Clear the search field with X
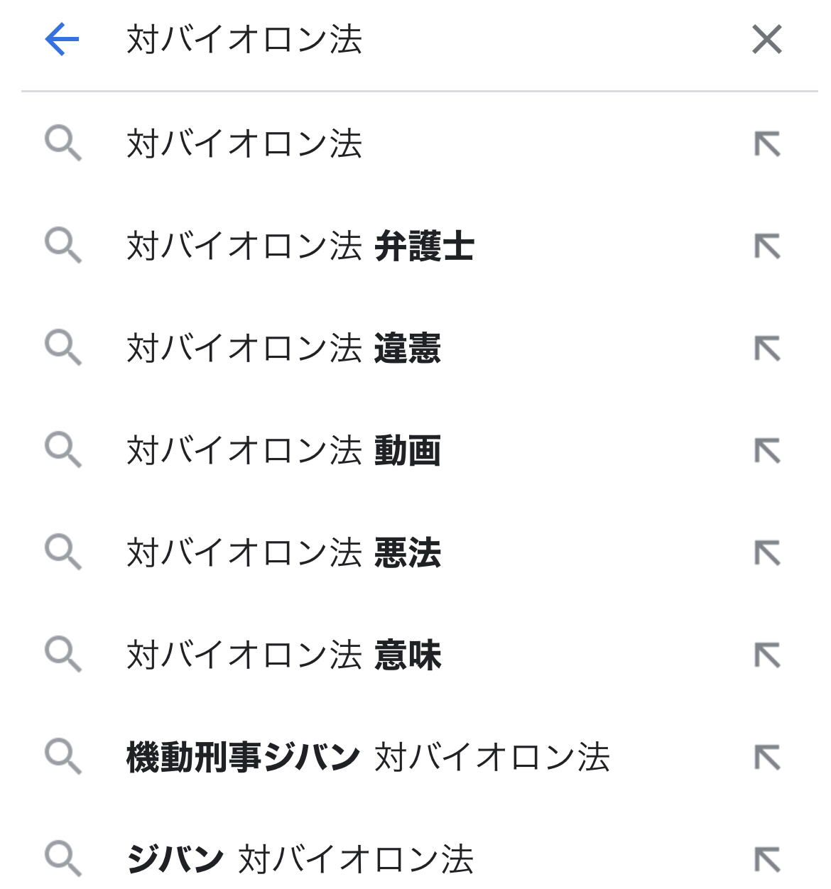Image resolution: width=831 pixels, height=889 pixels. pyautogui.click(x=767, y=39)
